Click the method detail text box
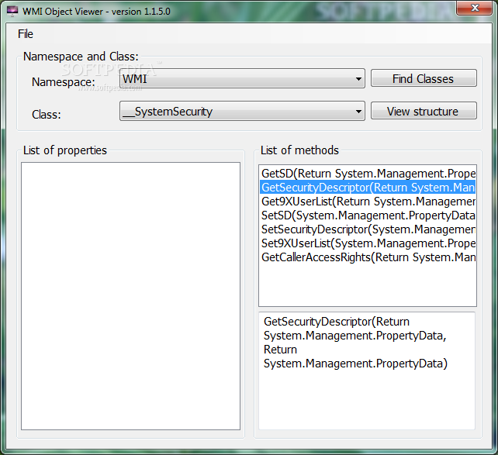 (x=367, y=371)
